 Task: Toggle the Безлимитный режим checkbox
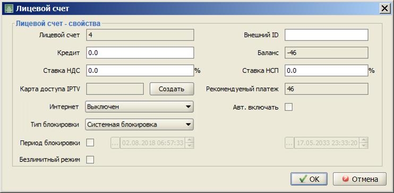[x=90, y=160]
